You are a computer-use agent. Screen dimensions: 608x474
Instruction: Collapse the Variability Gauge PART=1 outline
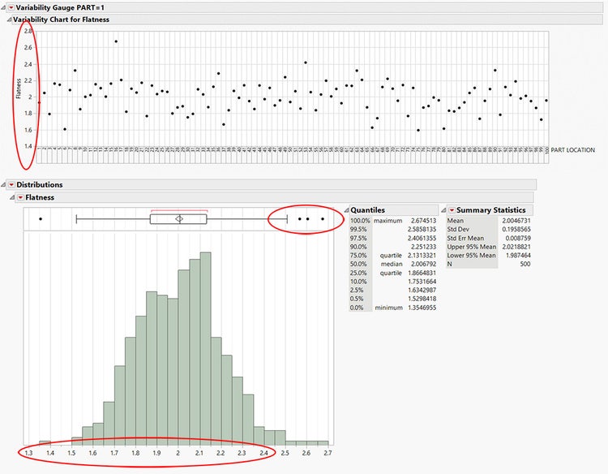pos(3,6)
